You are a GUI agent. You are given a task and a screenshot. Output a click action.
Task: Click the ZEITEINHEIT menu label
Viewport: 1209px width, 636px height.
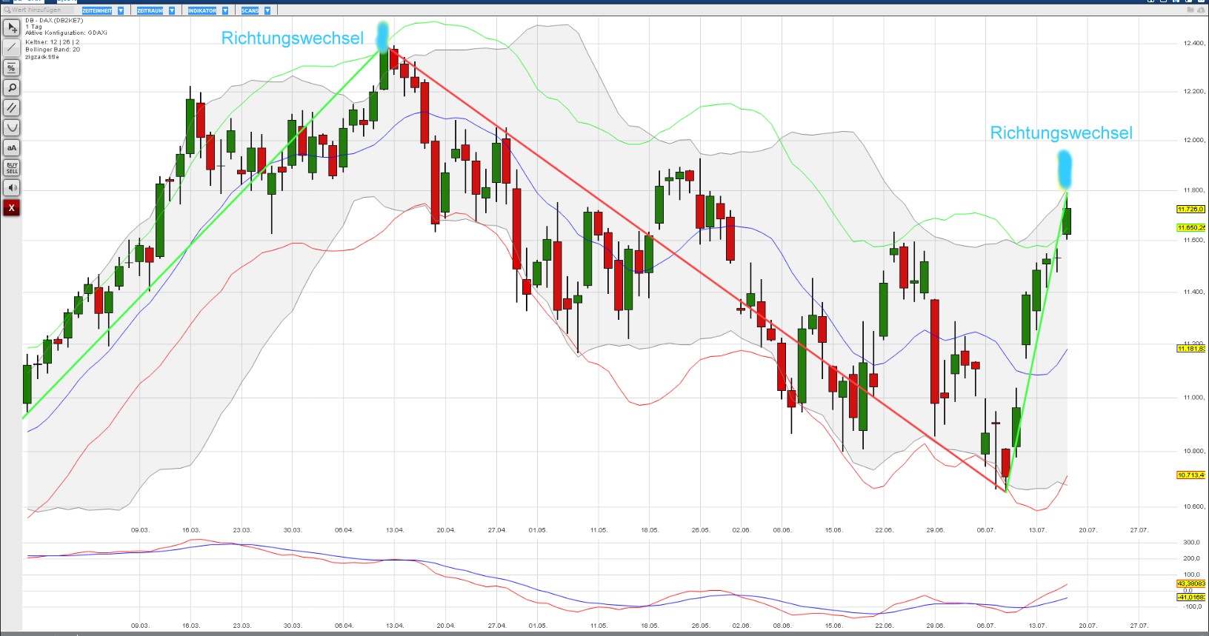click(x=97, y=10)
